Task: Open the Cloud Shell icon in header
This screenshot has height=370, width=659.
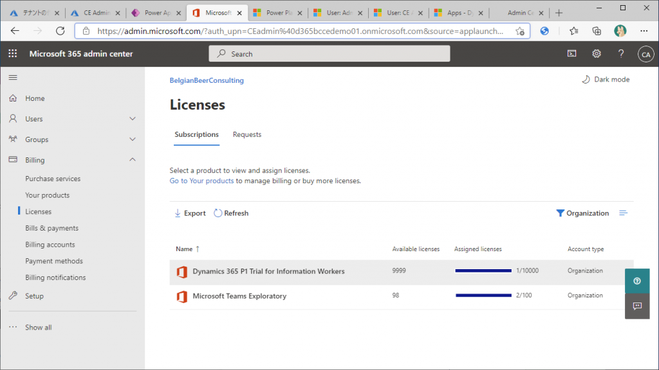Action: click(x=572, y=54)
